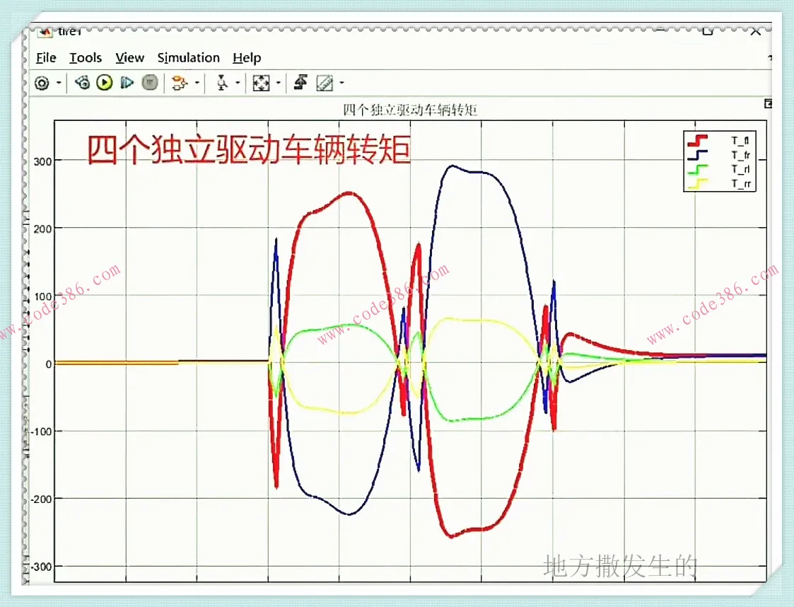Toggle the T_rl signal in the legend
The height and width of the screenshot is (607, 794).
(740, 168)
